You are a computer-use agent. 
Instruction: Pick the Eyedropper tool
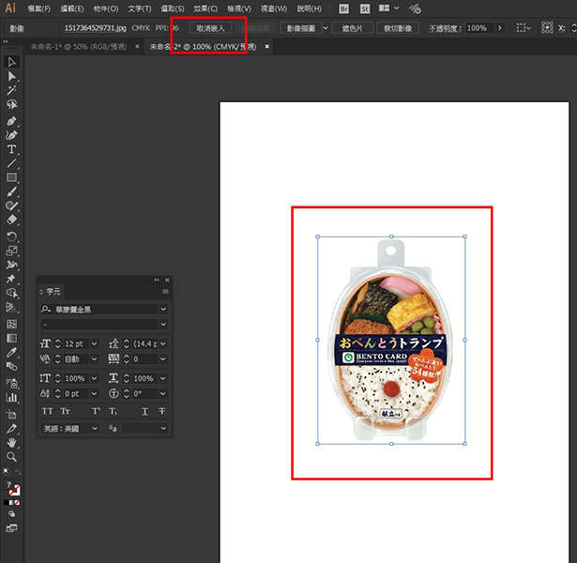(12, 352)
